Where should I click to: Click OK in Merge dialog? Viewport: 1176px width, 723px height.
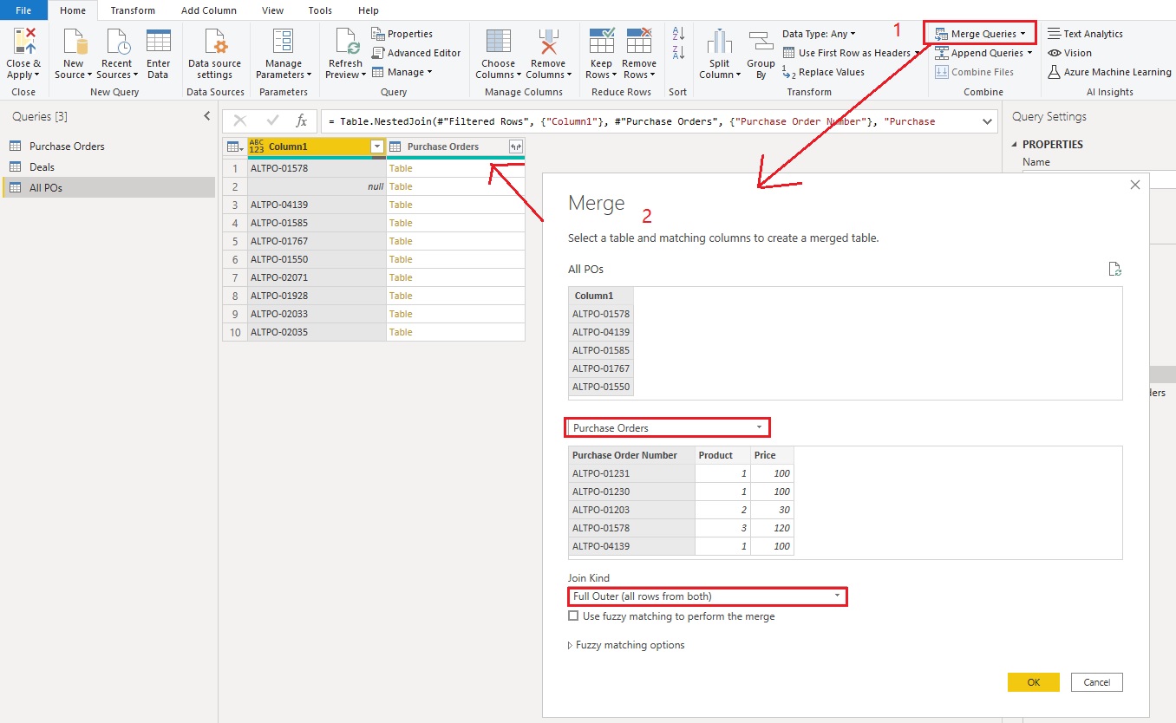pos(1033,682)
